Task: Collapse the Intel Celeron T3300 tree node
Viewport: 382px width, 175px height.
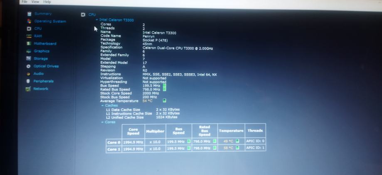Action: click(x=97, y=19)
